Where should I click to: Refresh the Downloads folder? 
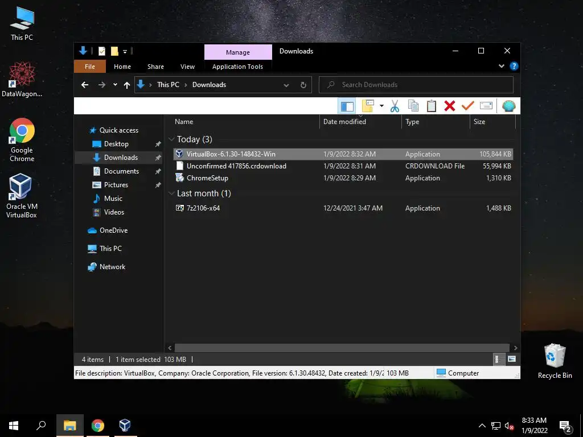pyautogui.click(x=303, y=85)
